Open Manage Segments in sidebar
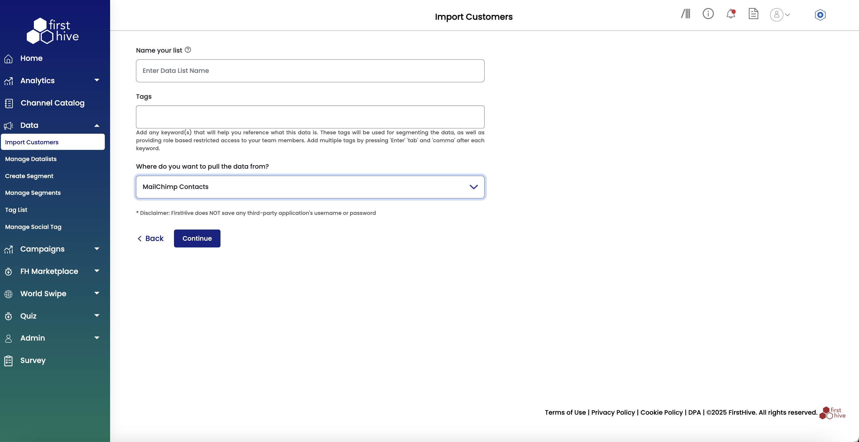859x442 pixels. pos(33,193)
